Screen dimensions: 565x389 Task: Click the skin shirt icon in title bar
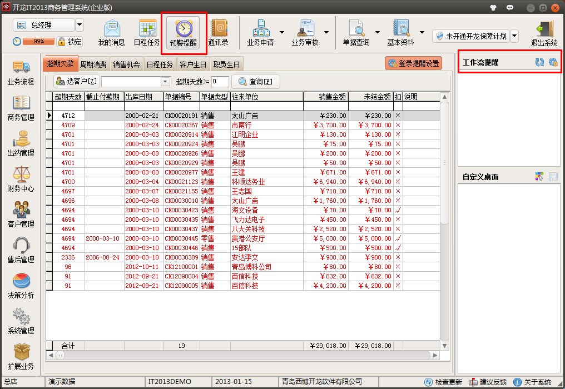pos(493,8)
